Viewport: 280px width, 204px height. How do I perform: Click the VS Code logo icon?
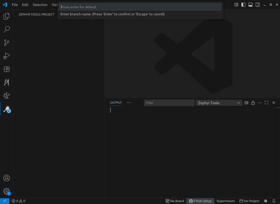5,5
